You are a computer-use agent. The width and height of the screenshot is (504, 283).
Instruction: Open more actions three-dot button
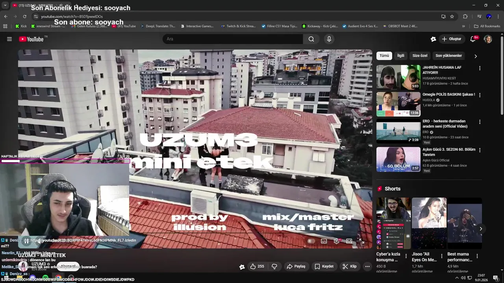click(367, 266)
